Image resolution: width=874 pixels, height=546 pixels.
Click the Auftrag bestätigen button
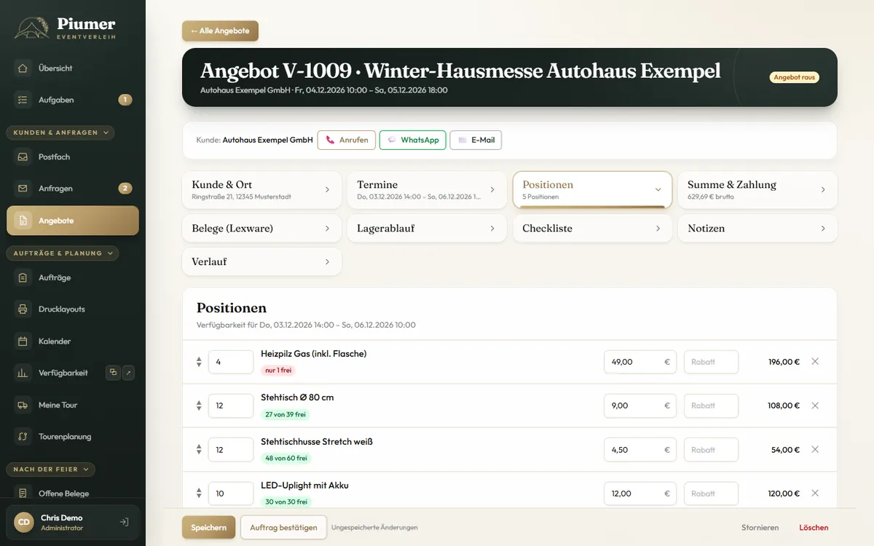283,527
